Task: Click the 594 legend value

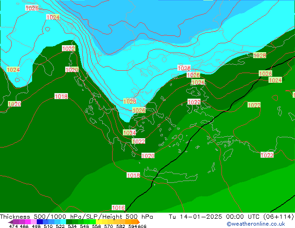Action: click(x=133, y=226)
